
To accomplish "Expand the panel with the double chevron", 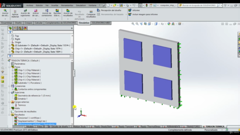I will tap(72, 28).
